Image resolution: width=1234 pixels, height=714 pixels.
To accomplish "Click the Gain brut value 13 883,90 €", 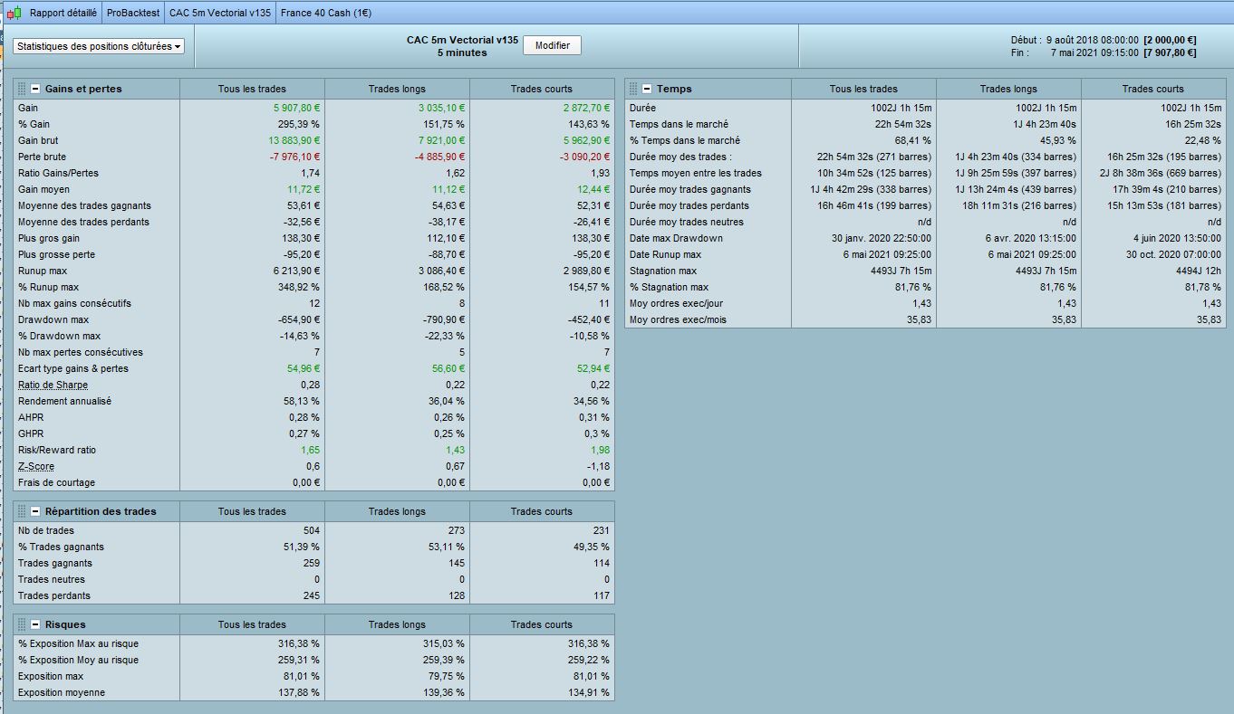I will point(294,140).
